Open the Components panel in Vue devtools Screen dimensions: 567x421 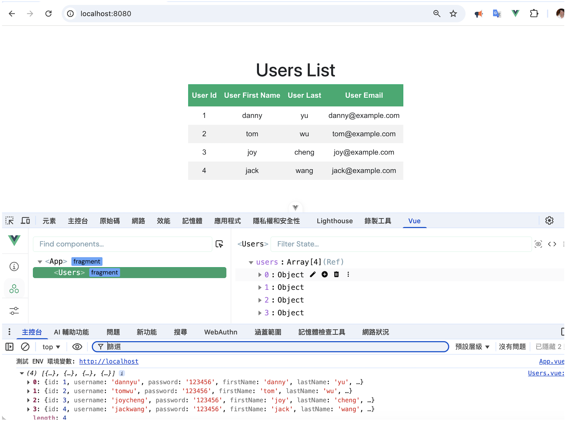14,288
